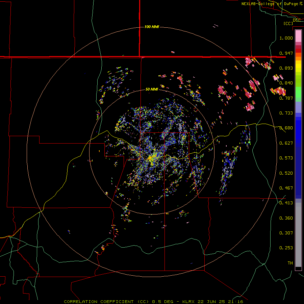Click the 0.520 color scale value

(x=286, y=173)
